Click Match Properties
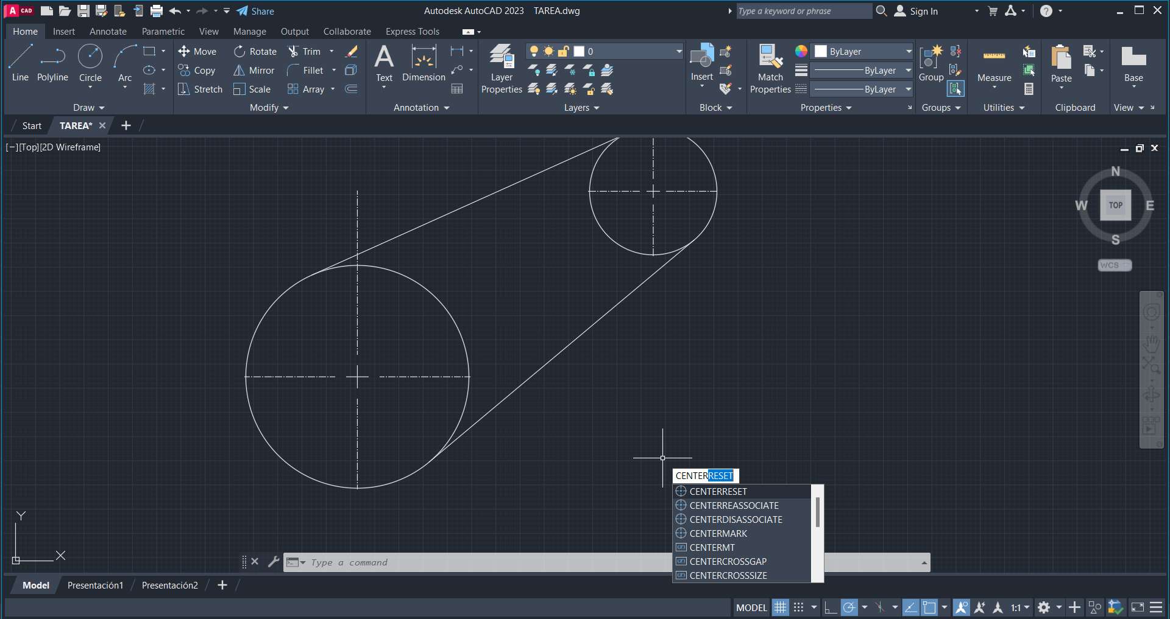Viewport: 1170px width, 619px height. [770, 68]
